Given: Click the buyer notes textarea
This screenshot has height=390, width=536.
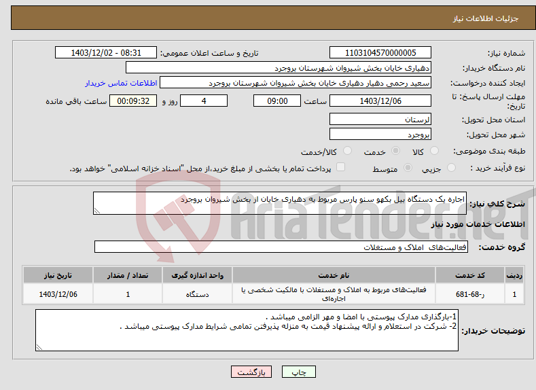Looking at the screenshot, I should pyautogui.click(x=247, y=330).
